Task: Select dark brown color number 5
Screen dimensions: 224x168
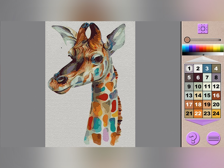Action: click(x=189, y=78)
